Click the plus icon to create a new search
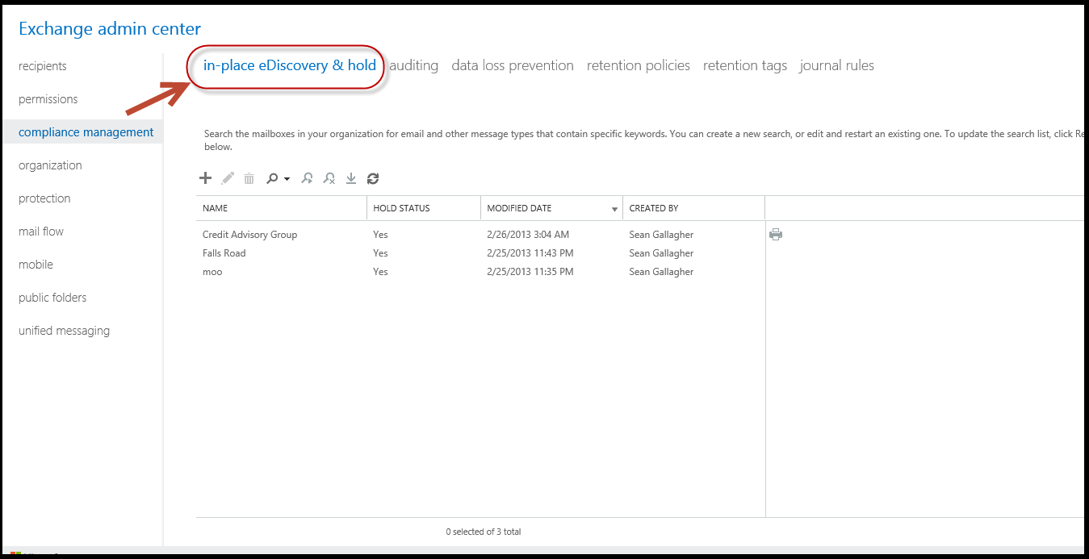The height and width of the screenshot is (559, 1089). click(205, 178)
